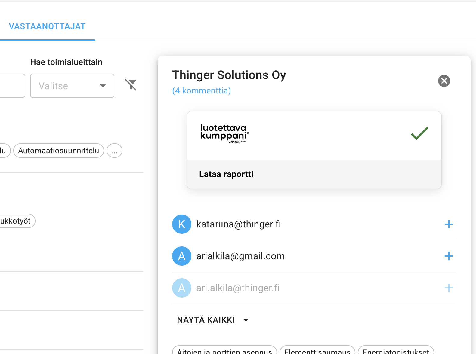Click the katariina@thinger.fi email text

(239, 224)
